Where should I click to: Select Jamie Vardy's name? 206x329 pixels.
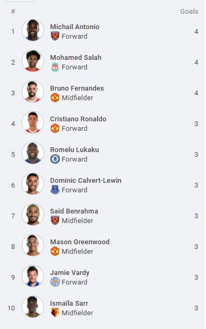[x=70, y=272]
